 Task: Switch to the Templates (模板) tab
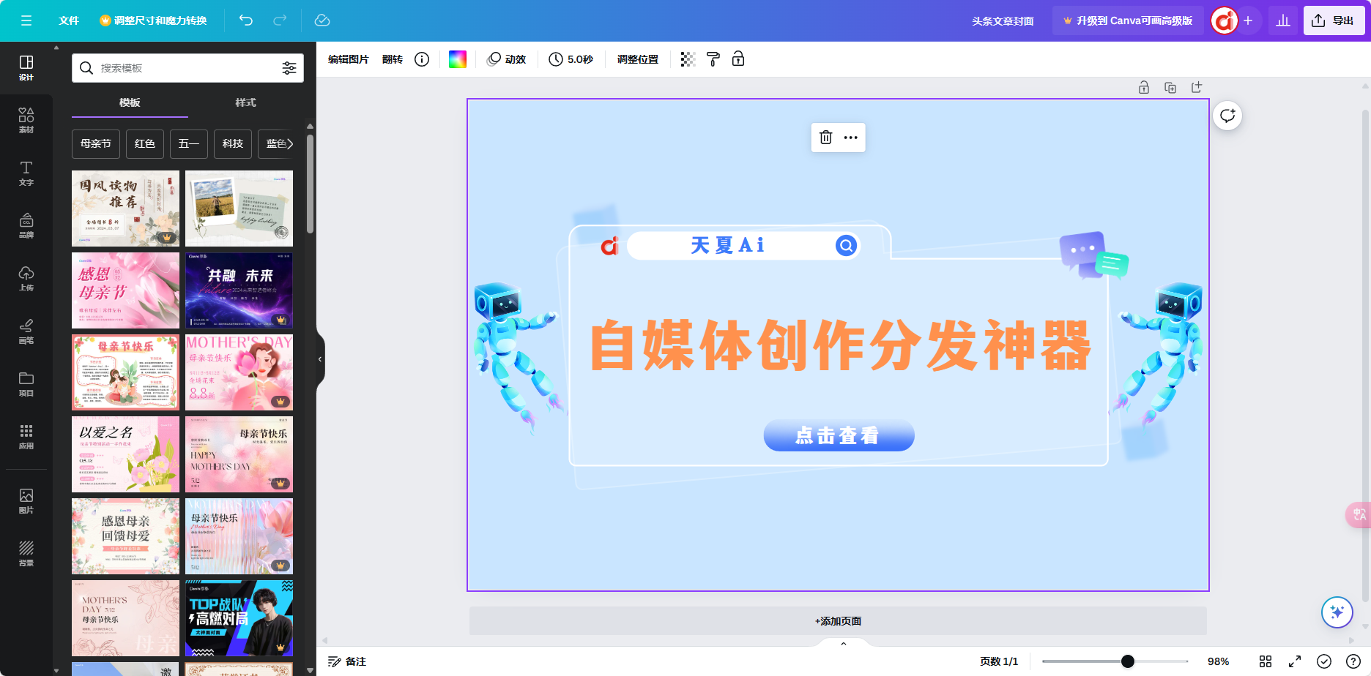tap(130, 102)
